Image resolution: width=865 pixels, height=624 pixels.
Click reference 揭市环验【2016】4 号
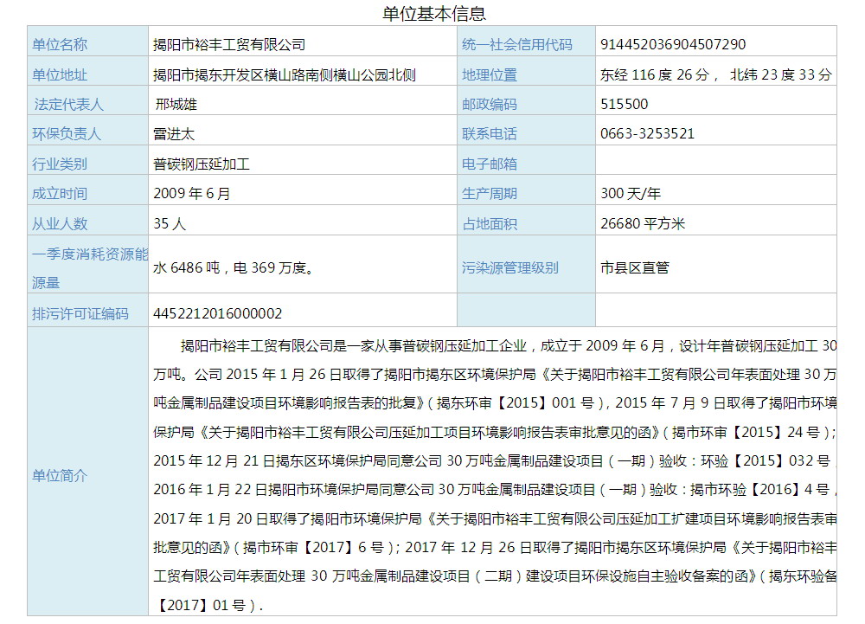[x=759, y=489]
